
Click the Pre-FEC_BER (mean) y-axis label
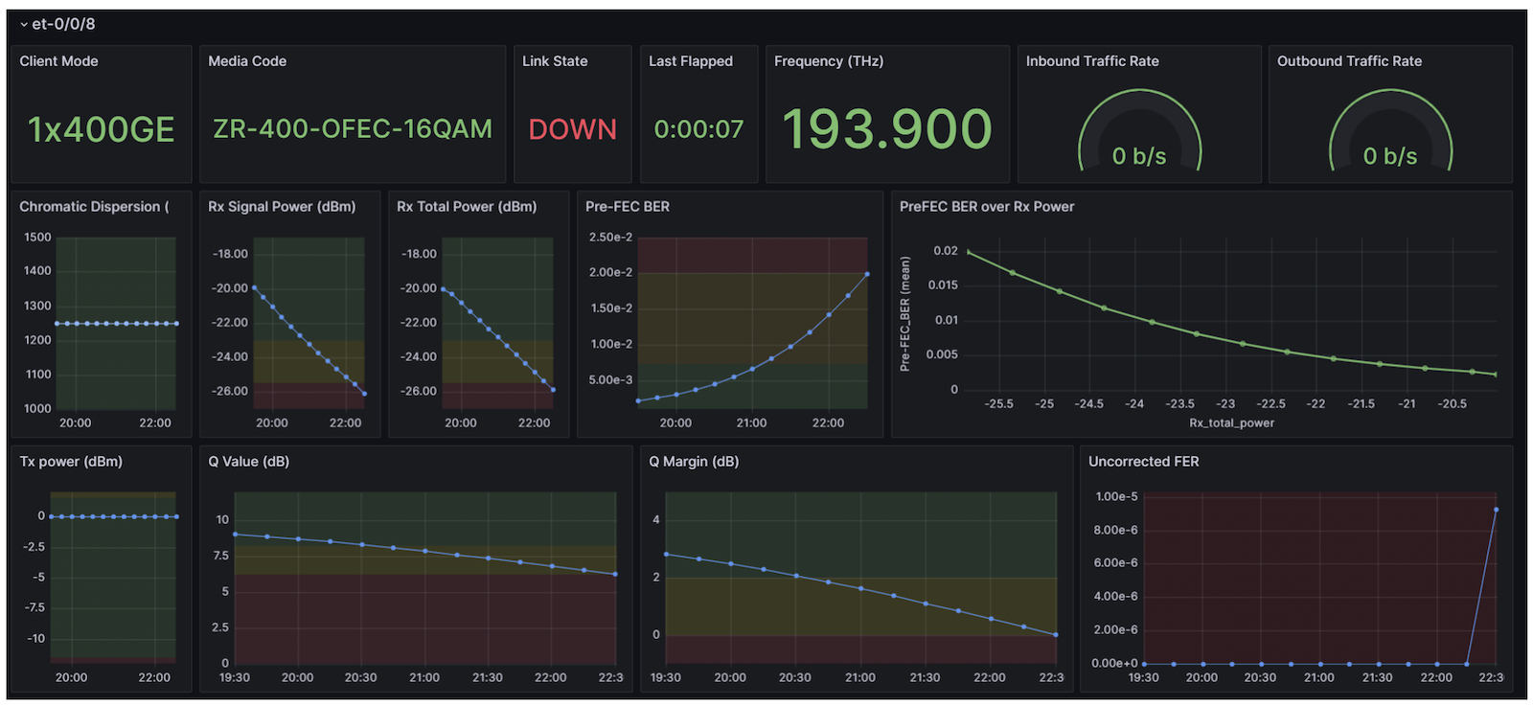(904, 314)
